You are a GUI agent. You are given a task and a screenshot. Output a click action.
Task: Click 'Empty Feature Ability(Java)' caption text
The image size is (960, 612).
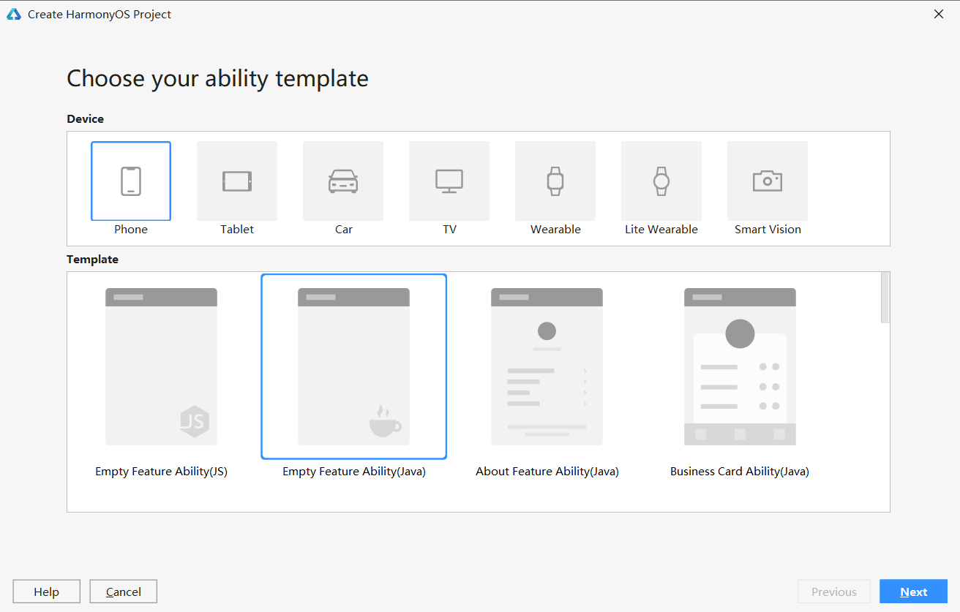(354, 472)
